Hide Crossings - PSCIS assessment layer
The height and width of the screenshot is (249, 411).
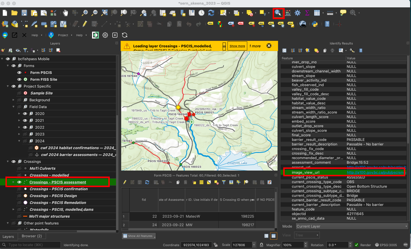(19, 182)
